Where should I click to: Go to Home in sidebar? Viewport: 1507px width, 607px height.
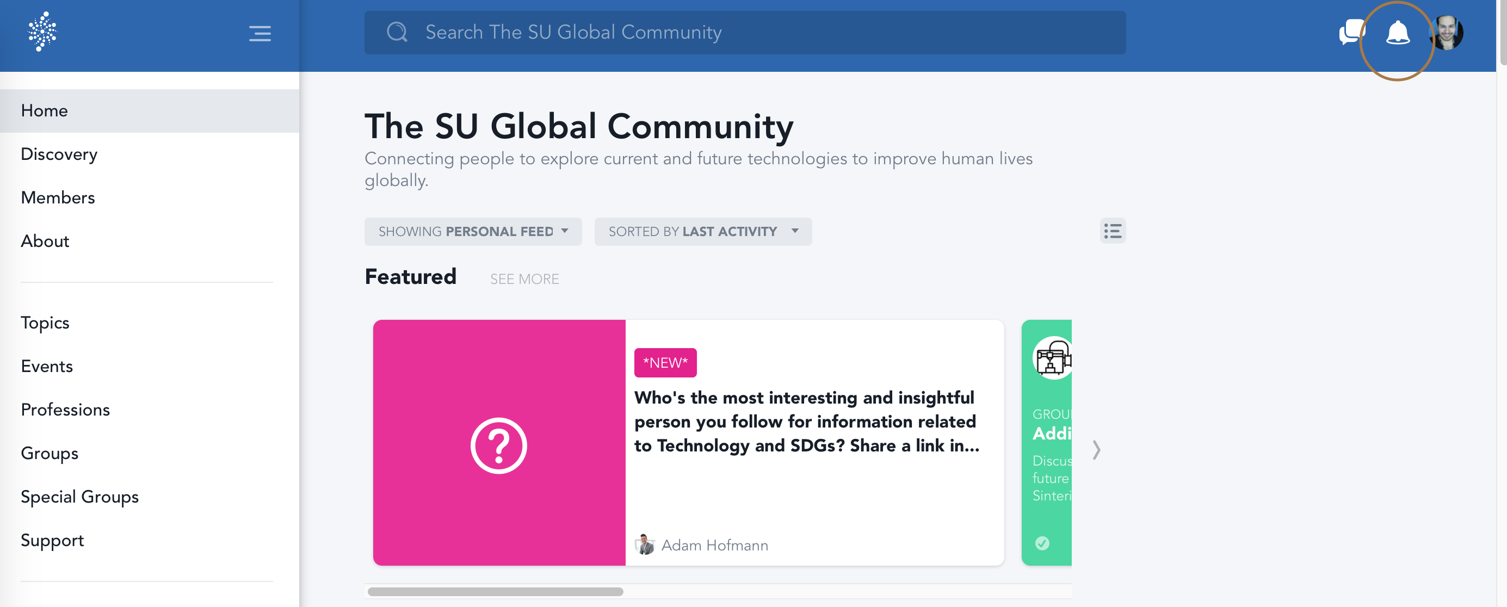(149, 110)
